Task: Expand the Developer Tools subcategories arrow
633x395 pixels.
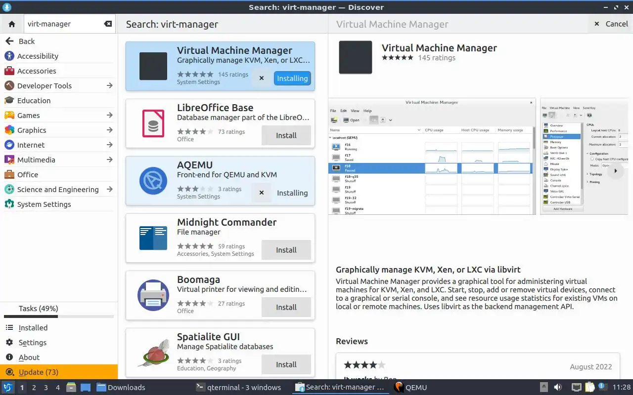Action: point(109,86)
